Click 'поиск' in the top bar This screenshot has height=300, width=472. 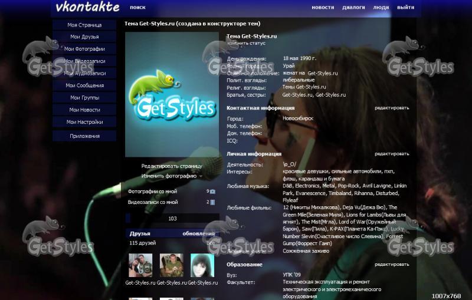click(137, 8)
